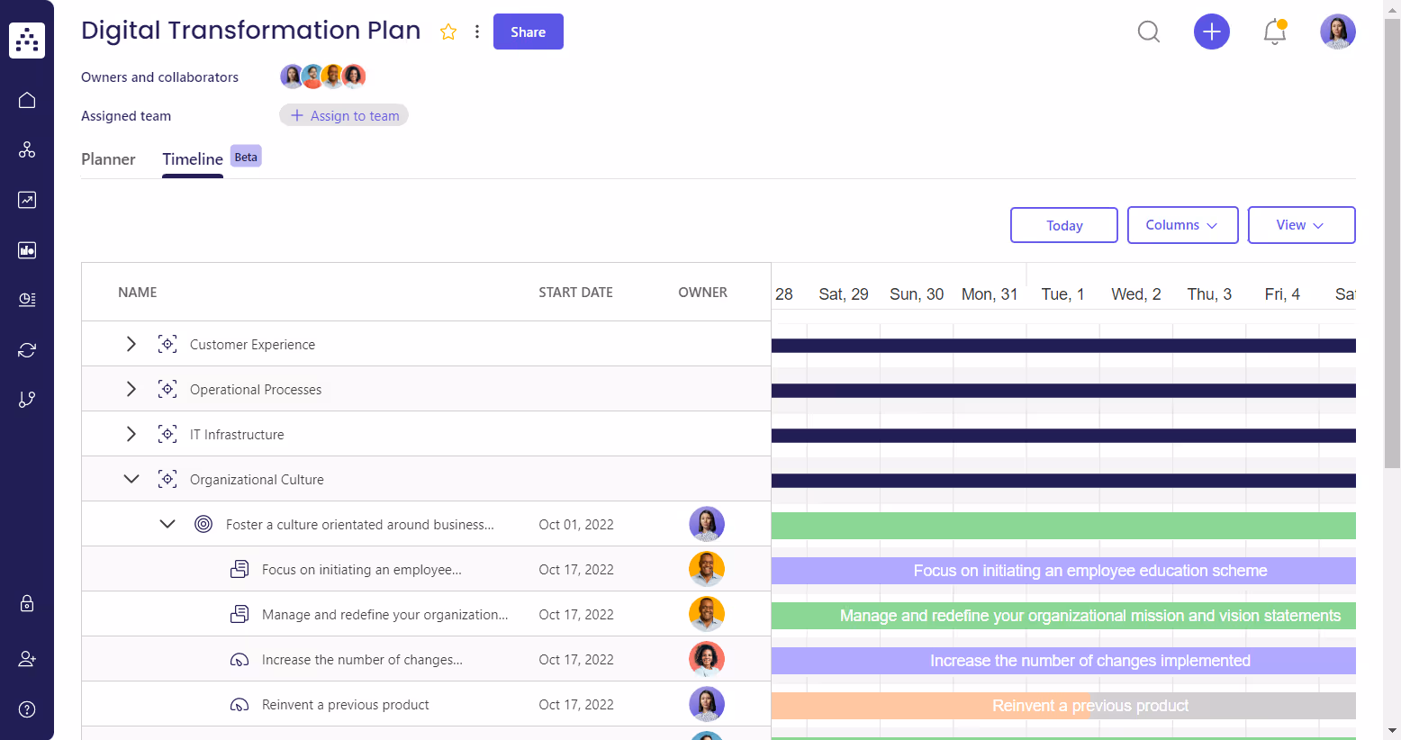Image resolution: width=1401 pixels, height=740 pixels.
Task: Click the Share button
Action: click(x=528, y=32)
